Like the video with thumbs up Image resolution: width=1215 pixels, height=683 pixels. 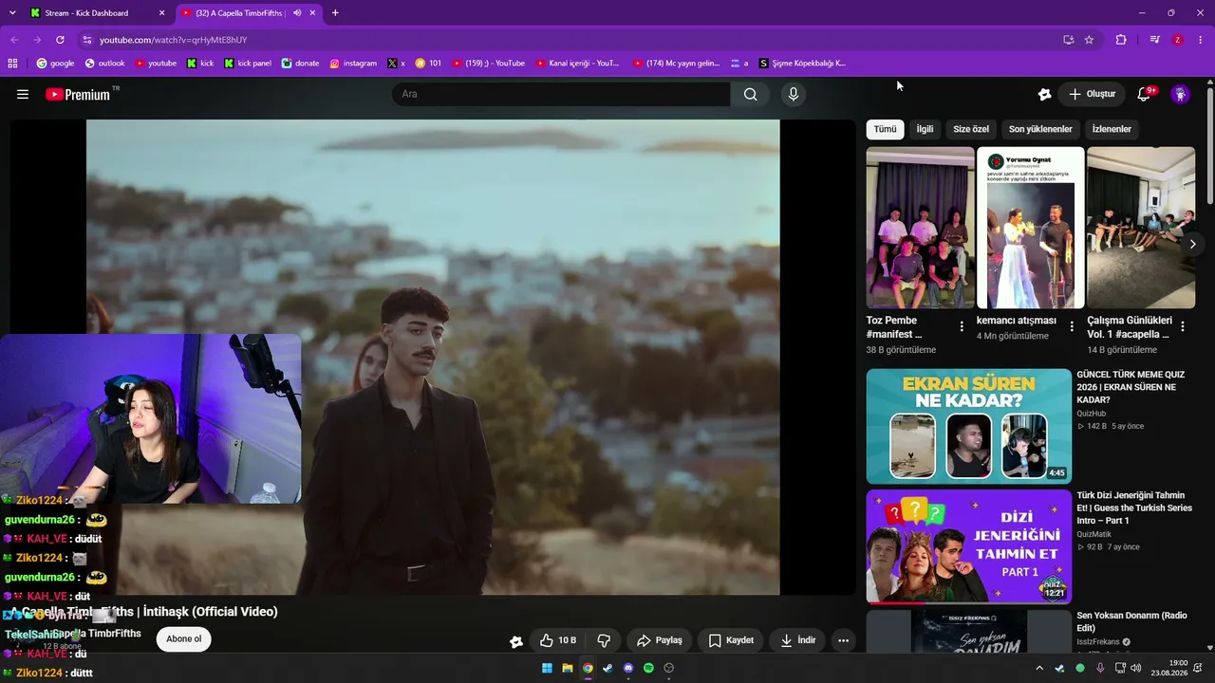pos(557,640)
